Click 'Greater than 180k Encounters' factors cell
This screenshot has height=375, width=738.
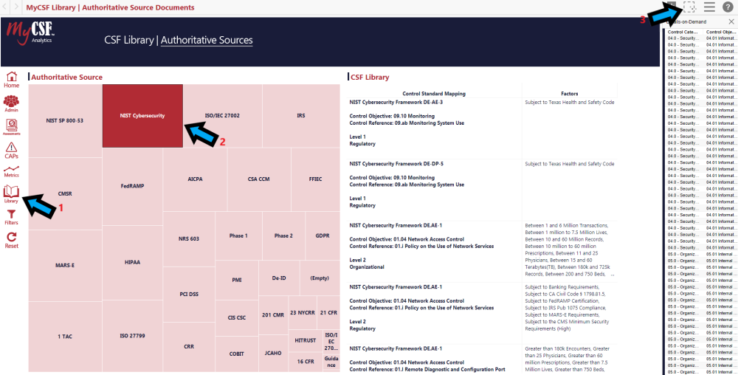[x=569, y=359]
